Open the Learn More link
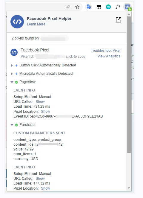This screenshot has width=143, height=198. pyautogui.click(x=36, y=24)
